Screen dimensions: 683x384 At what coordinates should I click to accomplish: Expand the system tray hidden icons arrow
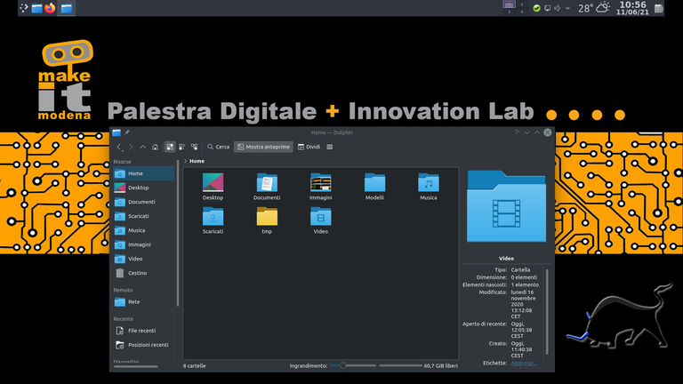[x=568, y=8]
